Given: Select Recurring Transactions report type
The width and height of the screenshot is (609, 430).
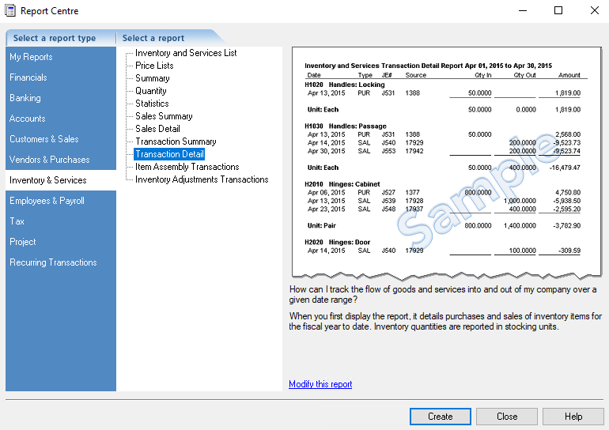Looking at the screenshot, I should click(x=53, y=262).
